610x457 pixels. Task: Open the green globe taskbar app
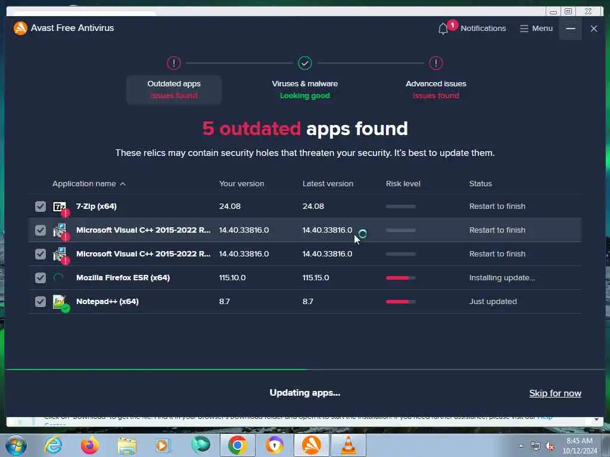click(200, 445)
